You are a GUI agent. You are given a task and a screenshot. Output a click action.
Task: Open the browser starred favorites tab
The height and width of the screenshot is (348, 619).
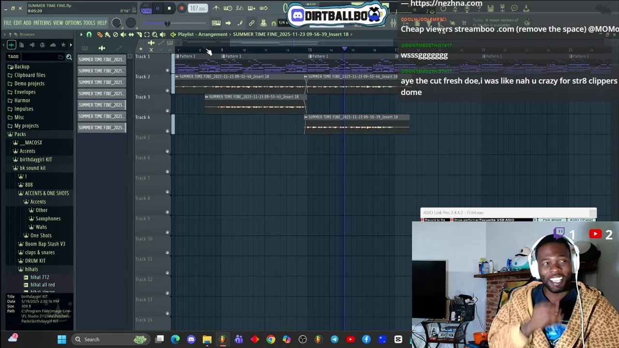click(63, 44)
